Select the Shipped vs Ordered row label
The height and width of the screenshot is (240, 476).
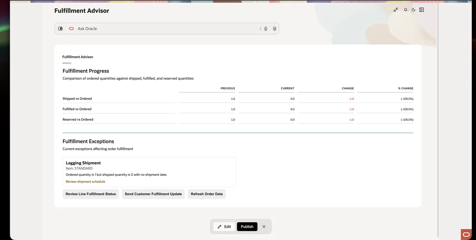tap(77, 99)
